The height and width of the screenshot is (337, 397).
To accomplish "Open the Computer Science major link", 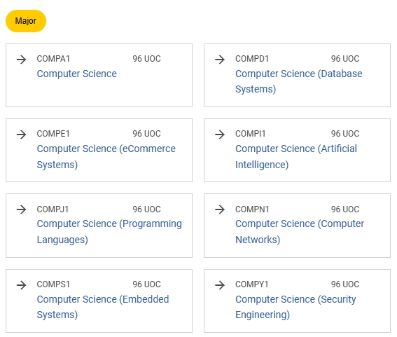I will coord(77,74).
